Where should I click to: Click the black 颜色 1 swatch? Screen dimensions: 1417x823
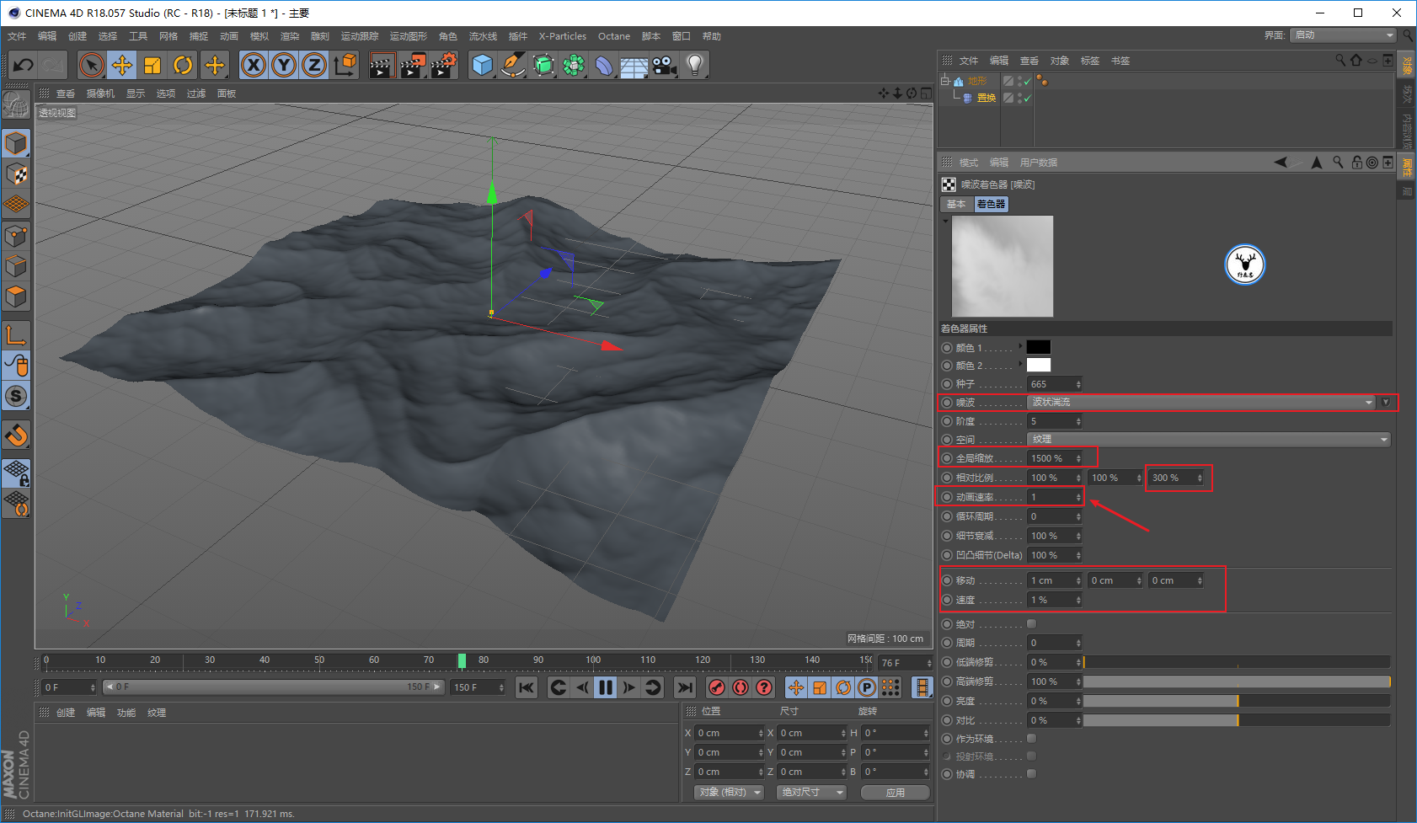pyautogui.click(x=1039, y=347)
